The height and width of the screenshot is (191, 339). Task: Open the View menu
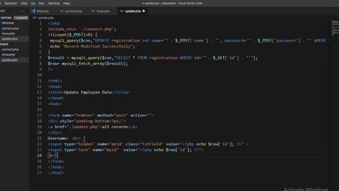[x=24, y=3]
